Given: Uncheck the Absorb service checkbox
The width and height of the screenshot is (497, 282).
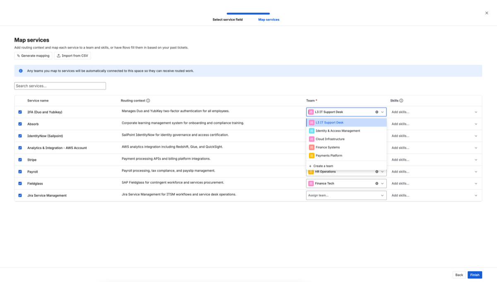Looking at the screenshot, I should coord(20,124).
